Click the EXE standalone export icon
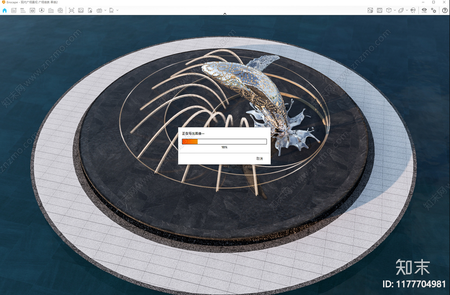This screenshot has width=450, height=295. 111,10
